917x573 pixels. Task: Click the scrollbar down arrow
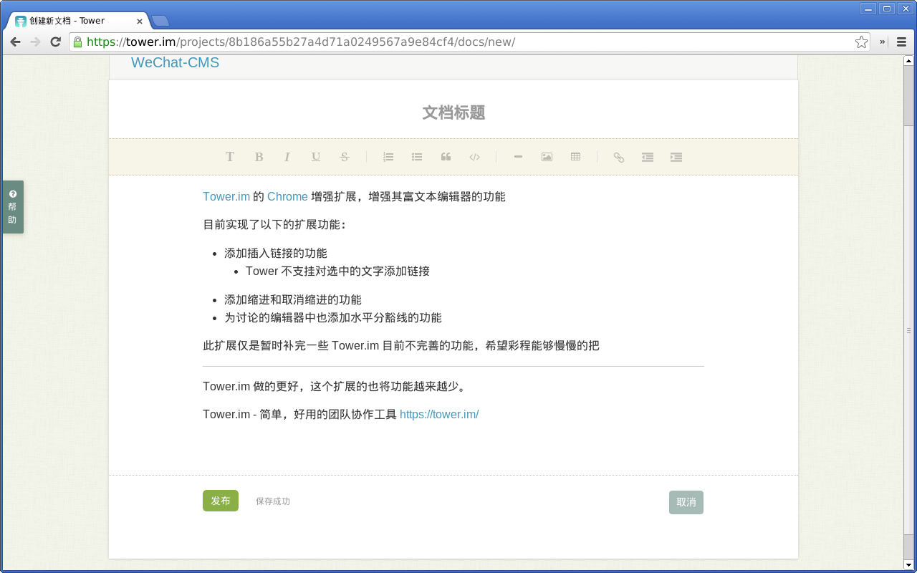click(909, 564)
